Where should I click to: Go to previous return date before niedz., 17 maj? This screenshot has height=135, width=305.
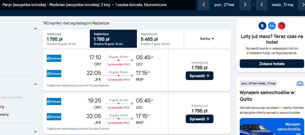[x=262, y=5]
